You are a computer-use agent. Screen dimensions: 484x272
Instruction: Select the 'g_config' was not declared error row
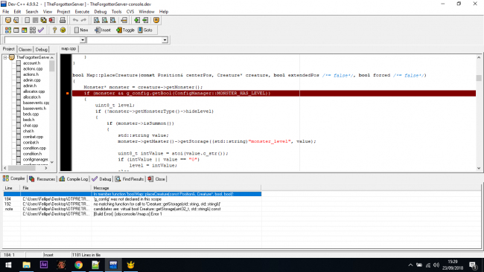point(133,199)
